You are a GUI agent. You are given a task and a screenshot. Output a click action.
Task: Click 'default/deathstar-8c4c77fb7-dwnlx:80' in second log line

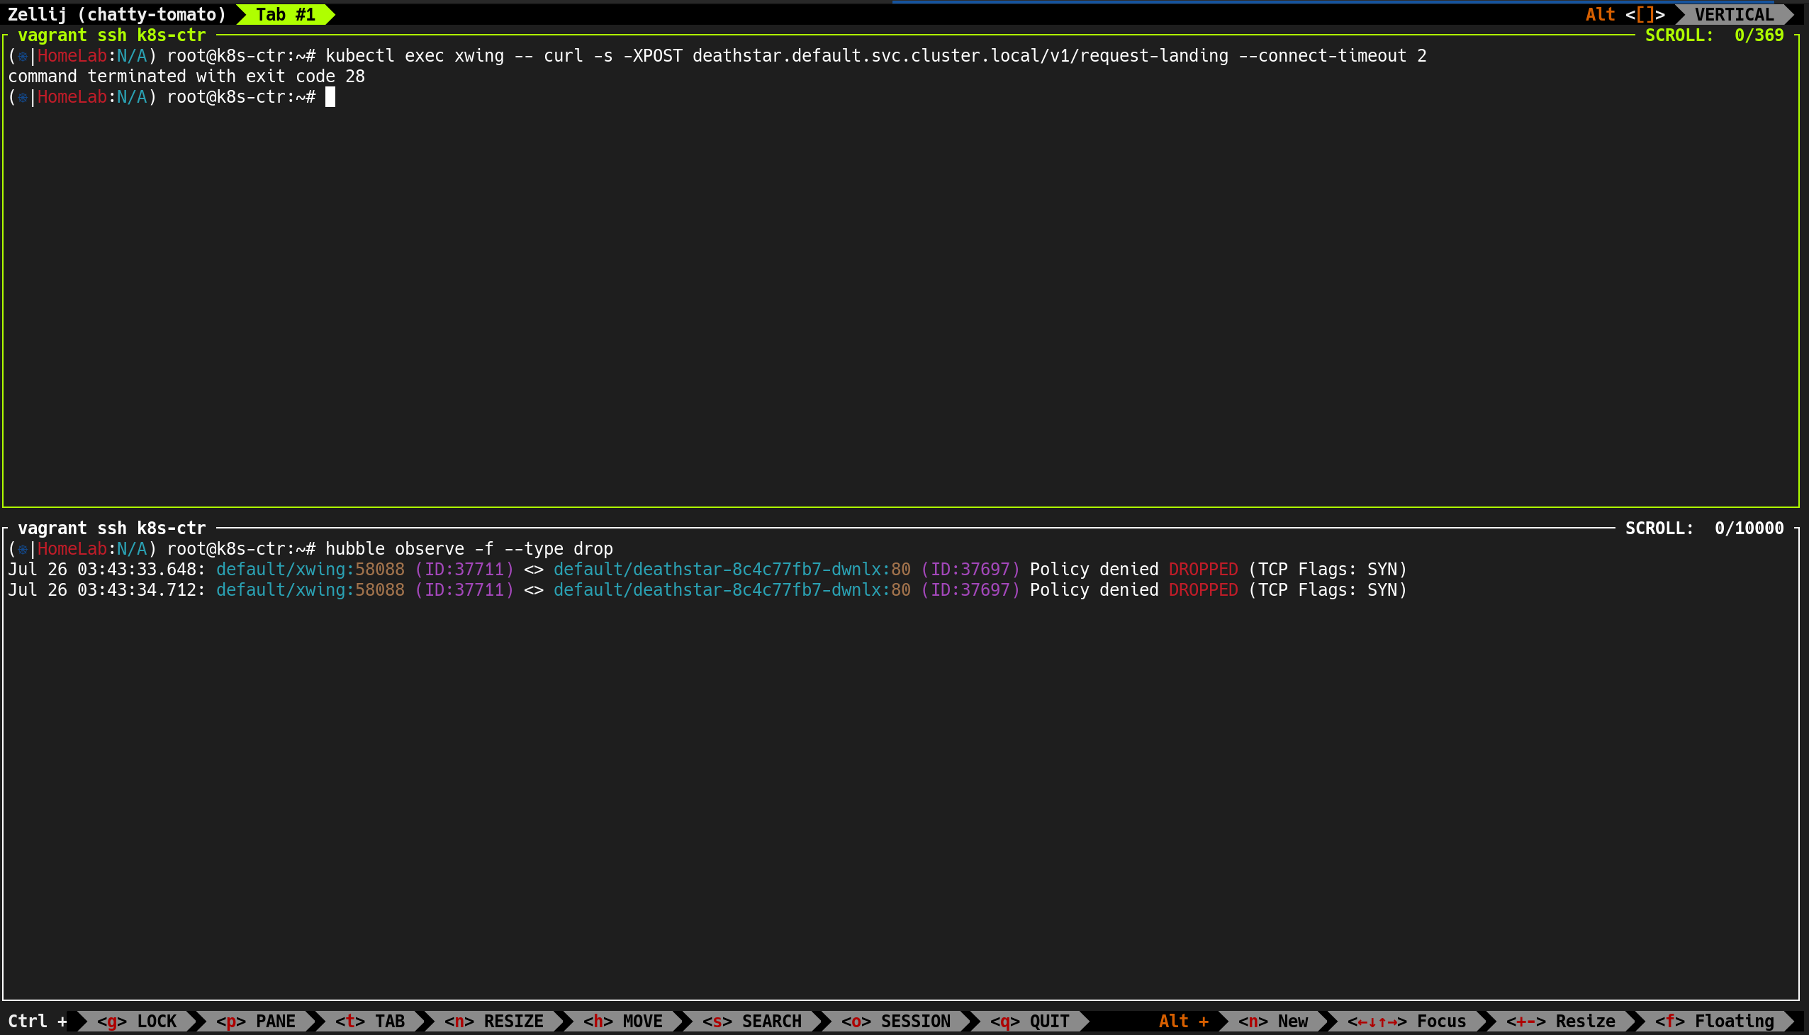(x=732, y=590)
